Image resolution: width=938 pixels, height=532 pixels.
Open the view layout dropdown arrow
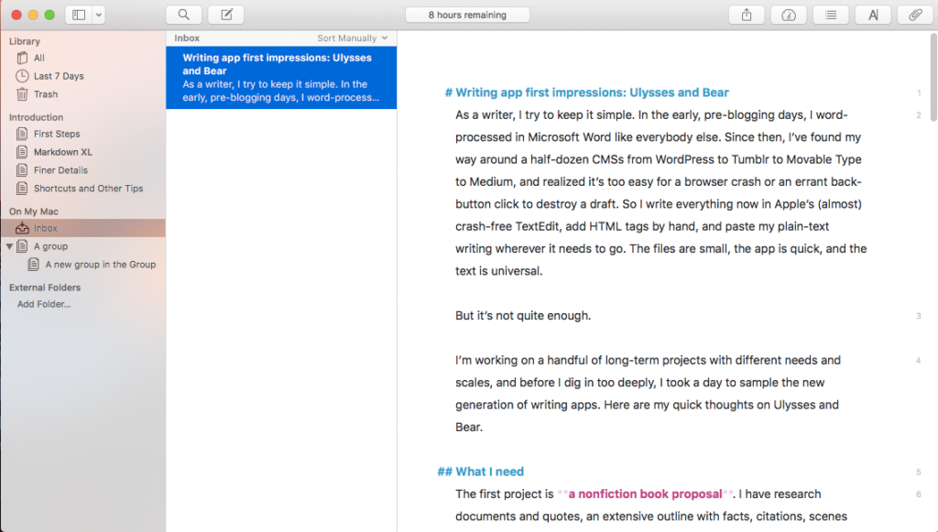point(99,15)
